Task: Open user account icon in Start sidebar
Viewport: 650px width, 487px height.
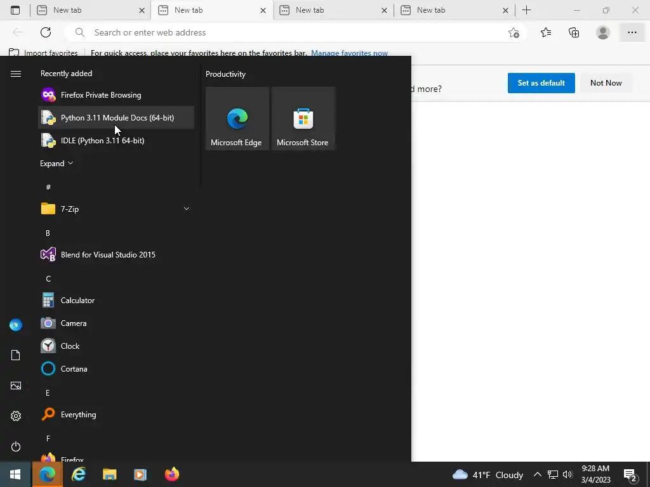Action: point(16,325)
